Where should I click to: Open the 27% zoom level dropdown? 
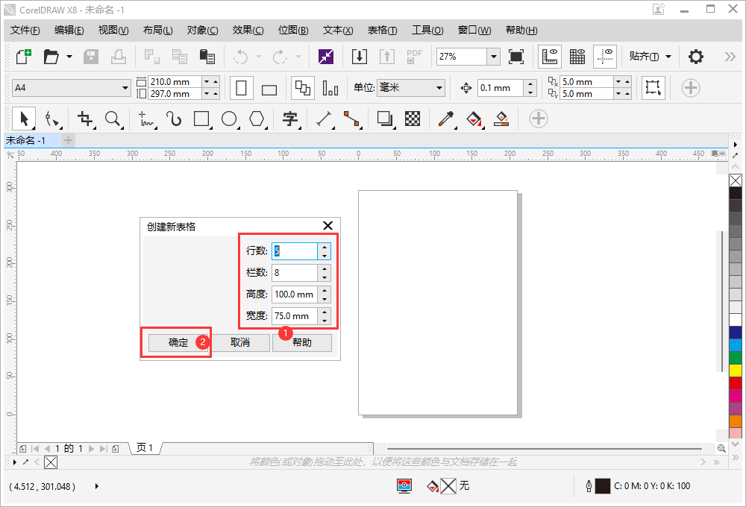click(494, 57)
